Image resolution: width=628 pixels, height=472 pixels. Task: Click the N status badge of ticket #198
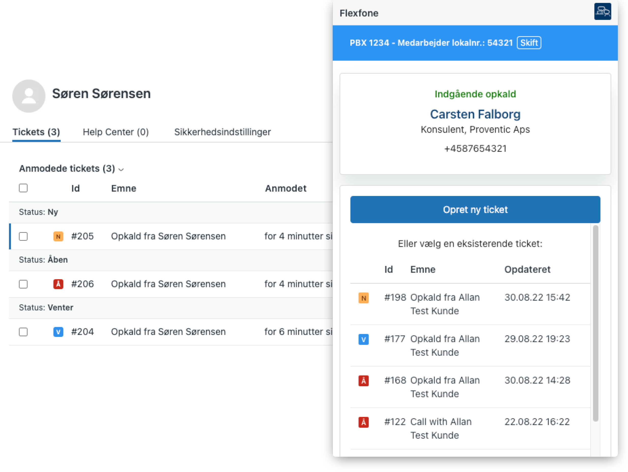tap(363, 298)
